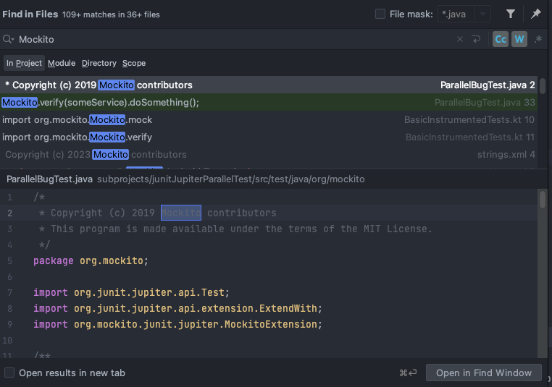This screenshot has width=552, height=387.
Task: Select import org.mockito.Mockito.mock result
Action: (x=269, y=119)
